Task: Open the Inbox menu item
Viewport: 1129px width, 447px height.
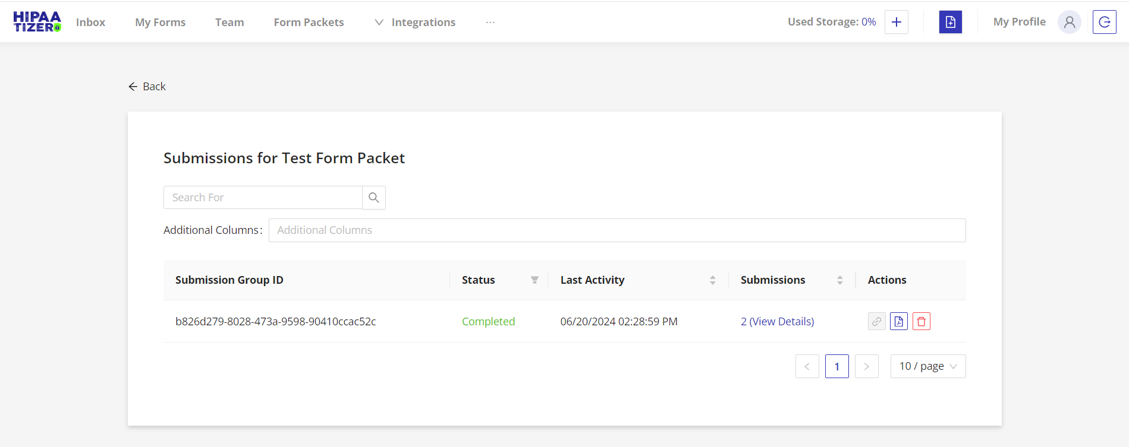Action: click(90, 22)
